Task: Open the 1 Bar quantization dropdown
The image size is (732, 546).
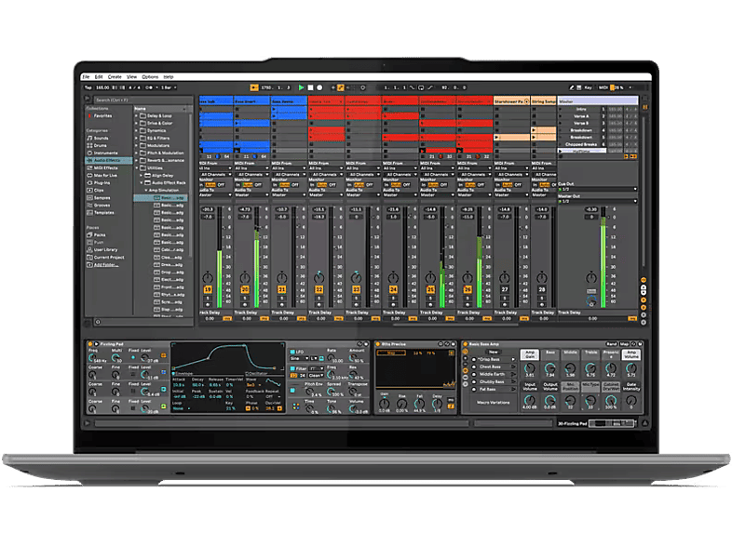Action: (x=169, y=87)
